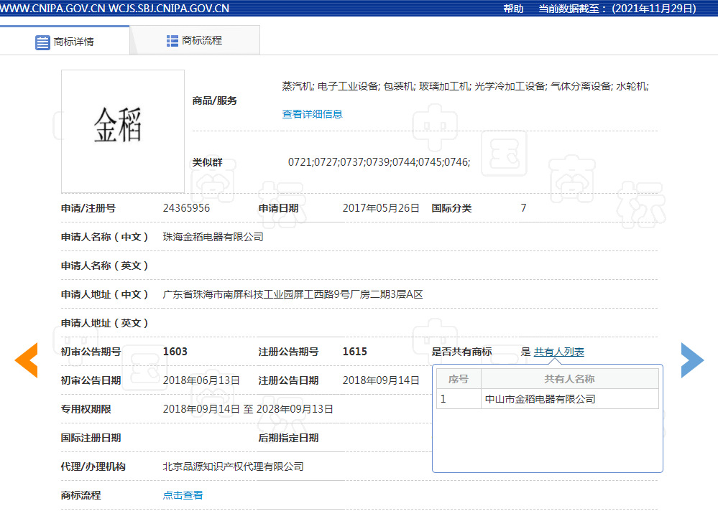Click the orange left arrow for previous trademark
Screen dimensions: 718x511
pos(27,360)
